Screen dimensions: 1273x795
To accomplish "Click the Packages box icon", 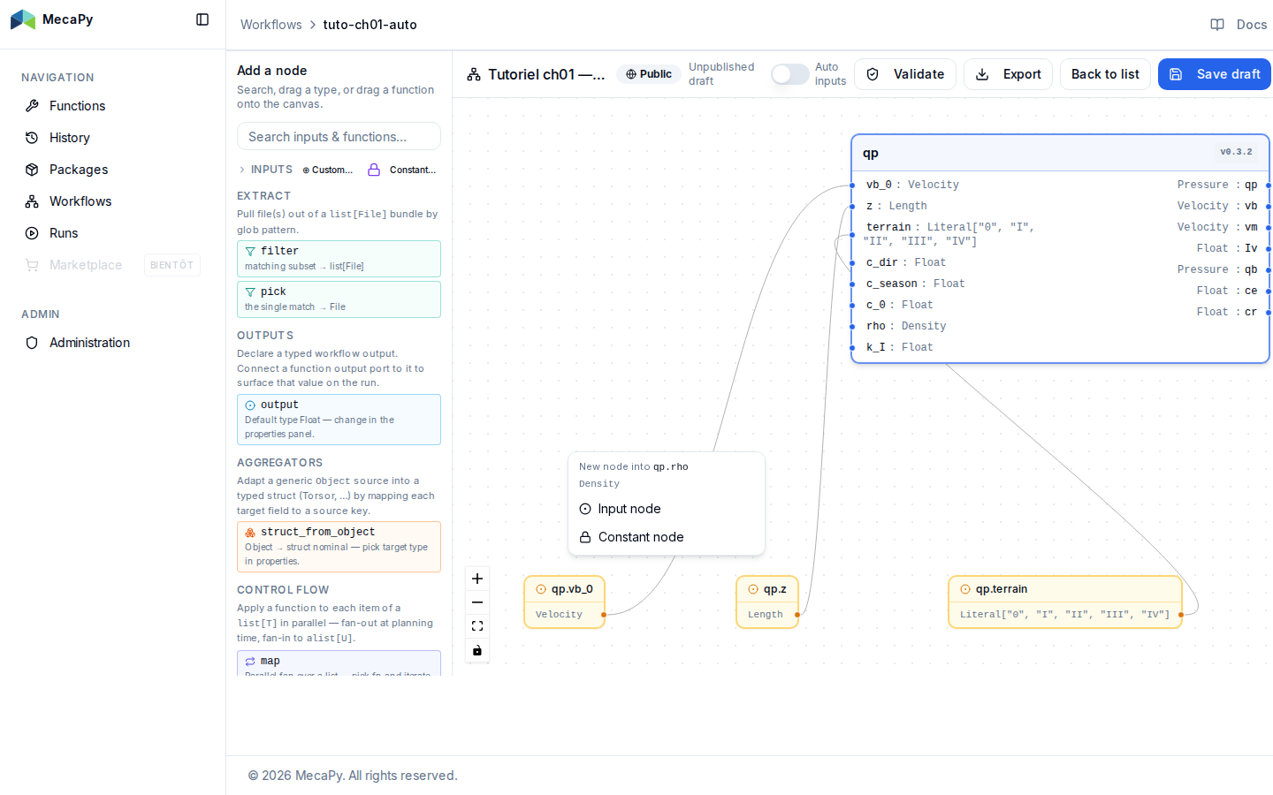I will 32,170.
